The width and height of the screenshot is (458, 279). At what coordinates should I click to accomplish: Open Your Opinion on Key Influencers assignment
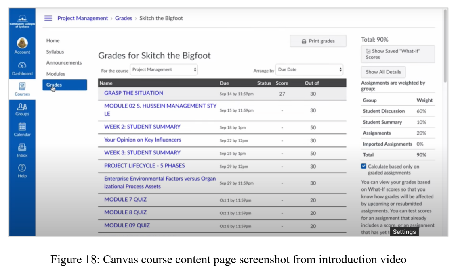click(143, 139)
